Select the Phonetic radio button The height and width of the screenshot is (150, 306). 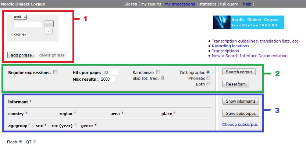(x=209, y=78)
